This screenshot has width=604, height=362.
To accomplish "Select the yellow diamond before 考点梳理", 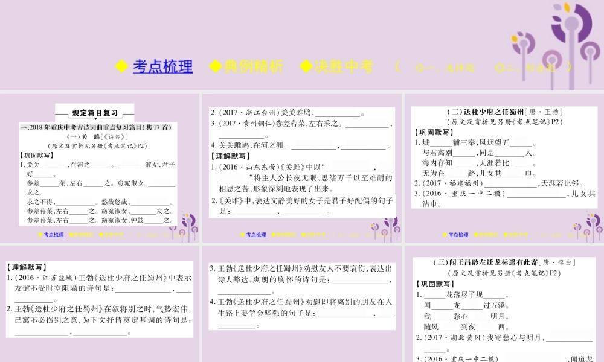I will 122,66.
